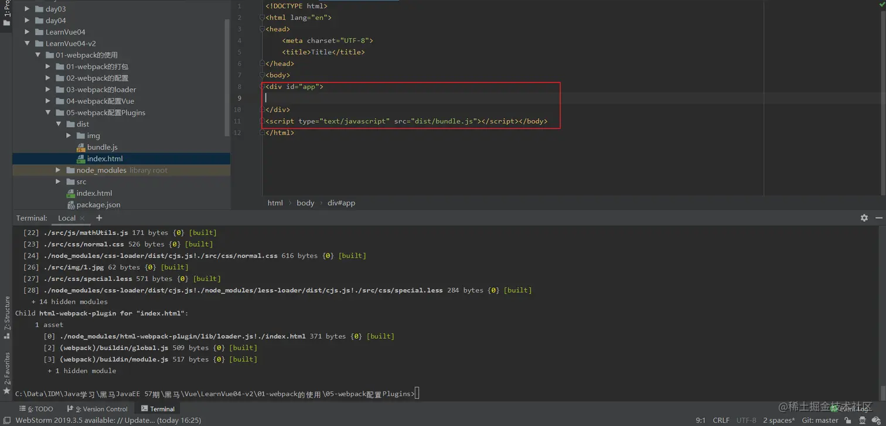
Task: Open the Version Control tool window
Action: (x=97, y=408)
